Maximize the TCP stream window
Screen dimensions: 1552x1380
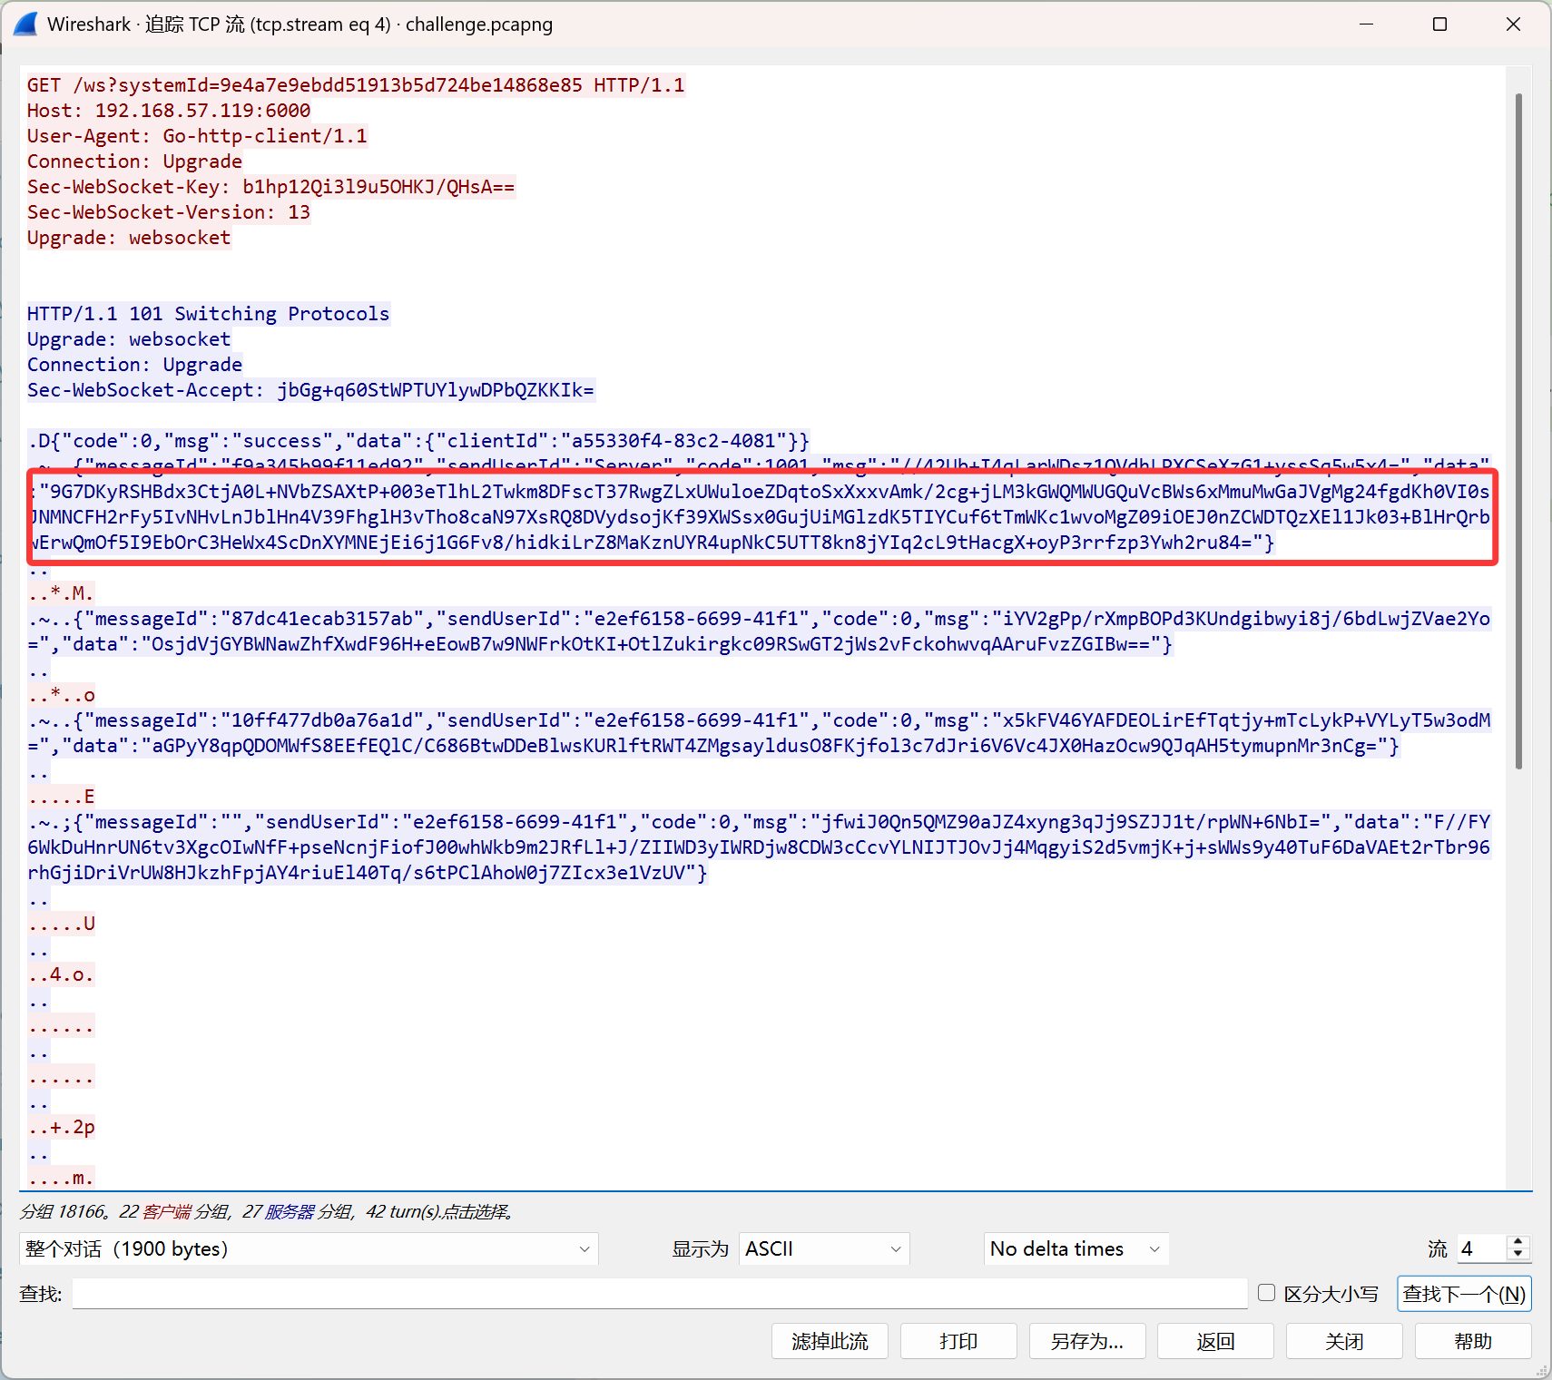(1439, 24)
